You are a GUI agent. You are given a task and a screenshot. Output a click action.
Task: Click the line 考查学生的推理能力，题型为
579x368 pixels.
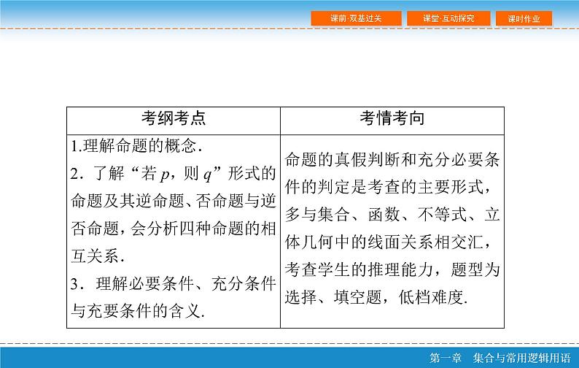click(x=392, y=269)
